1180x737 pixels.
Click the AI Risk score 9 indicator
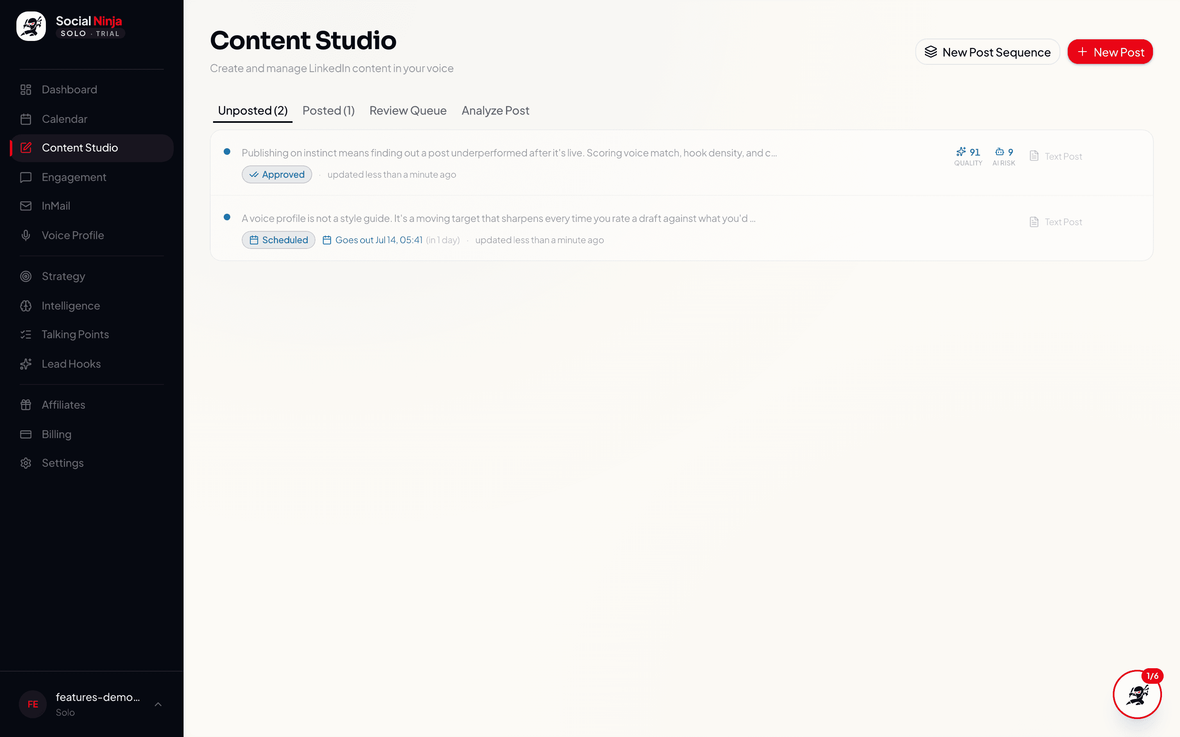(1003, 156)
